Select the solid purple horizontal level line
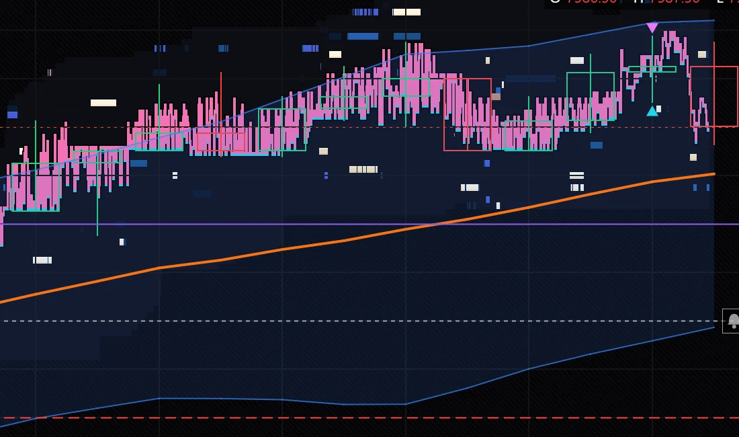The height and width of the screenshot is (437, 739). click(369, 224)
